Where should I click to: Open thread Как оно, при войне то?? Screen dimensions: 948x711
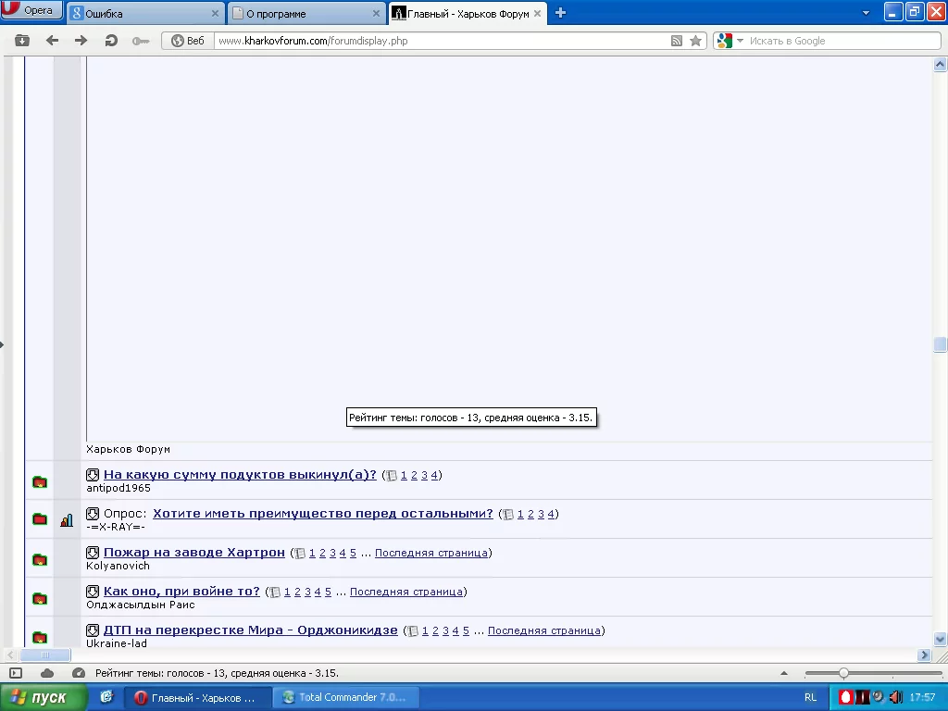181,591
